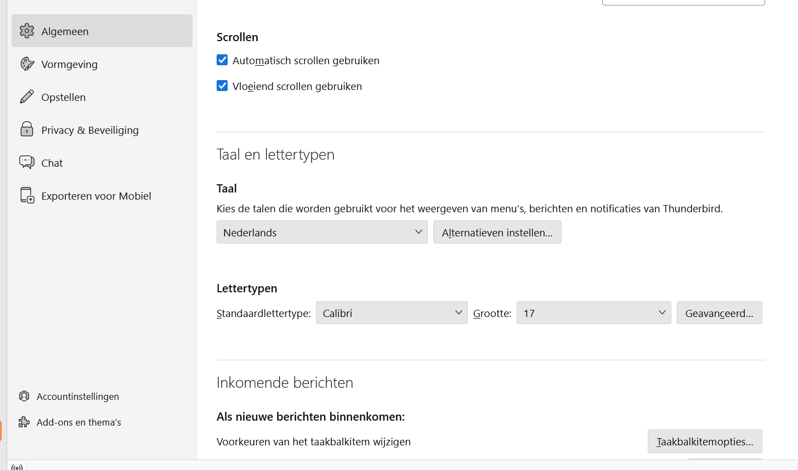798x470 pixels.
Task: Click the activity indicator icon in the status bar
Action: [16, 466]
